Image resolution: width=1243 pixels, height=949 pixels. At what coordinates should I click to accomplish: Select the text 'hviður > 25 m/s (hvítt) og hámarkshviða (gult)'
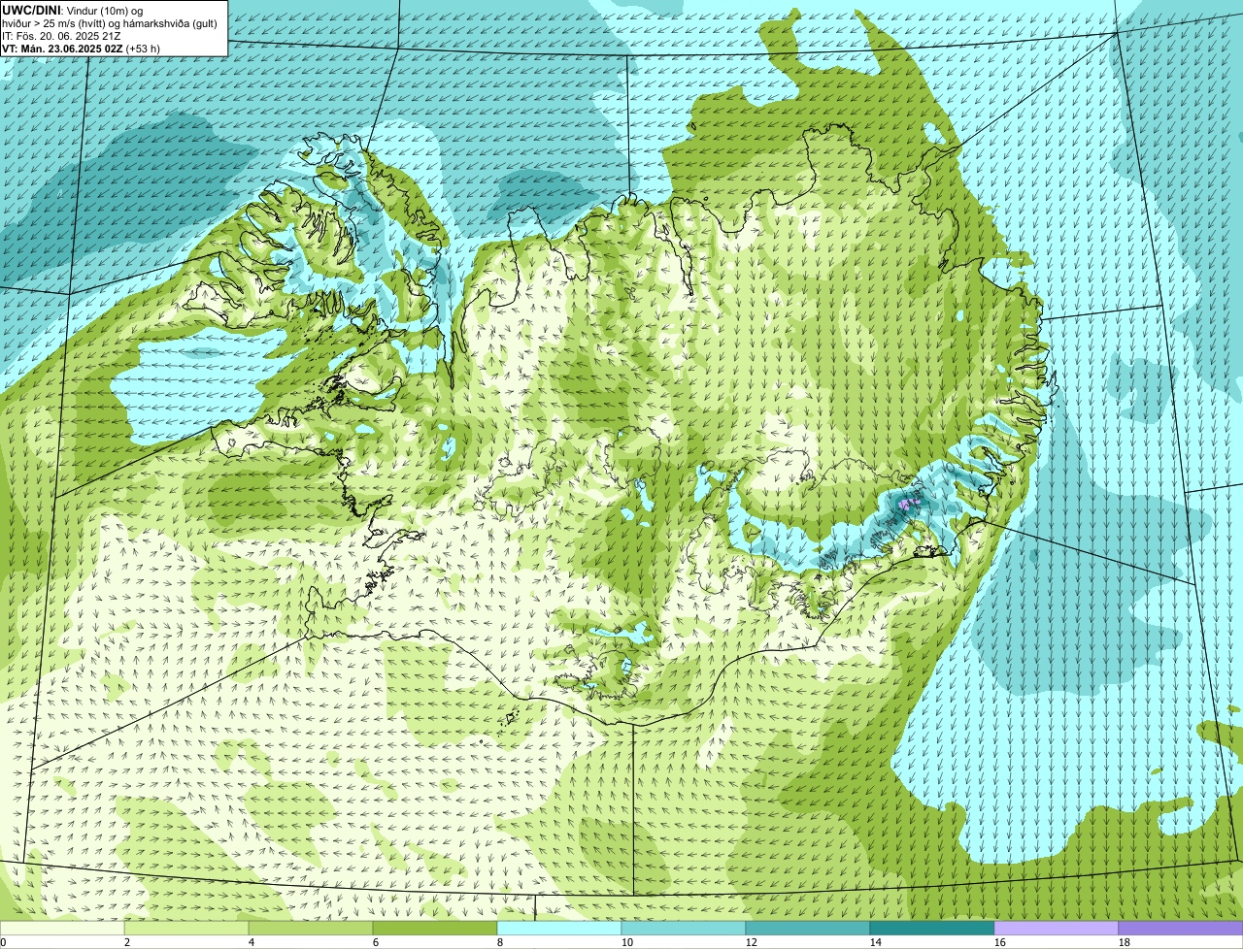click(x=110, y=22)
